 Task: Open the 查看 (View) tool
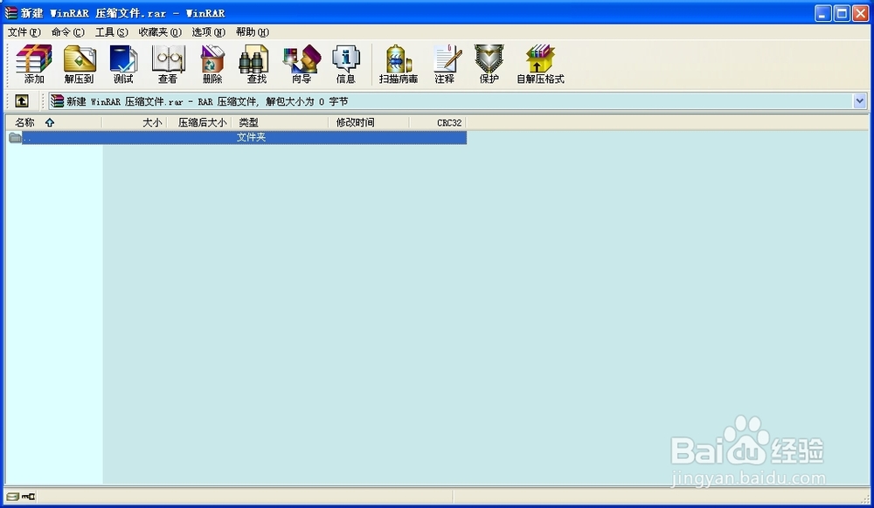168,64
